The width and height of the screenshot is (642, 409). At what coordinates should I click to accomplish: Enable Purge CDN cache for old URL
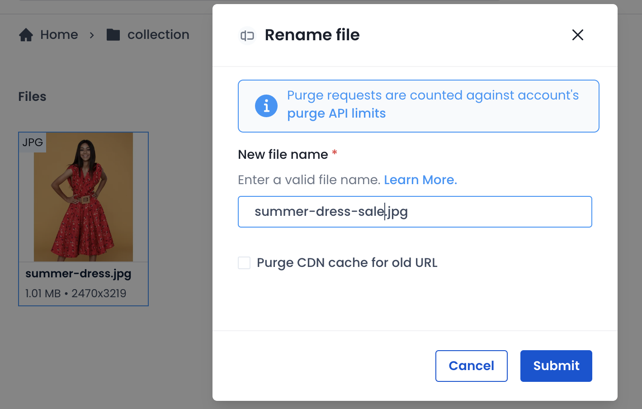tap(244, 263)
